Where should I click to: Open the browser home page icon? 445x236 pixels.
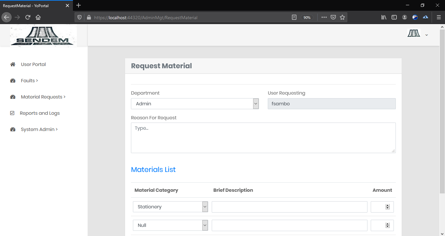[x=38, y=17]
